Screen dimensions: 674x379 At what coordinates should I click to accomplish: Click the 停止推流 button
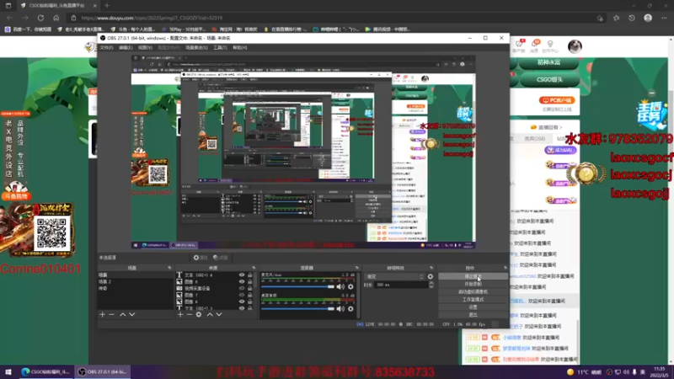coord(473,277)
